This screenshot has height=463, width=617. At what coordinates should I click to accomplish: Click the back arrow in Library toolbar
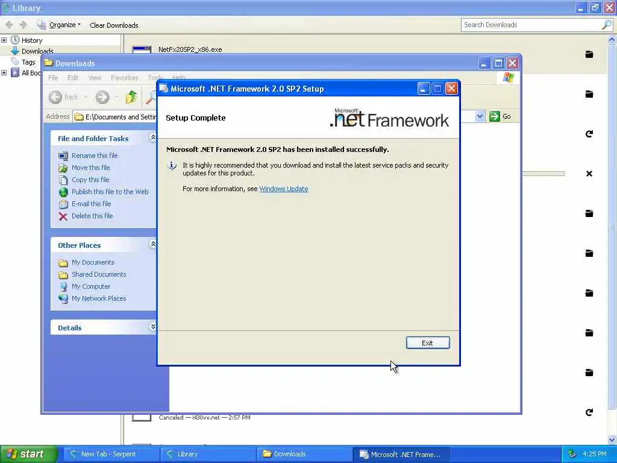click(x=10, y=25)
